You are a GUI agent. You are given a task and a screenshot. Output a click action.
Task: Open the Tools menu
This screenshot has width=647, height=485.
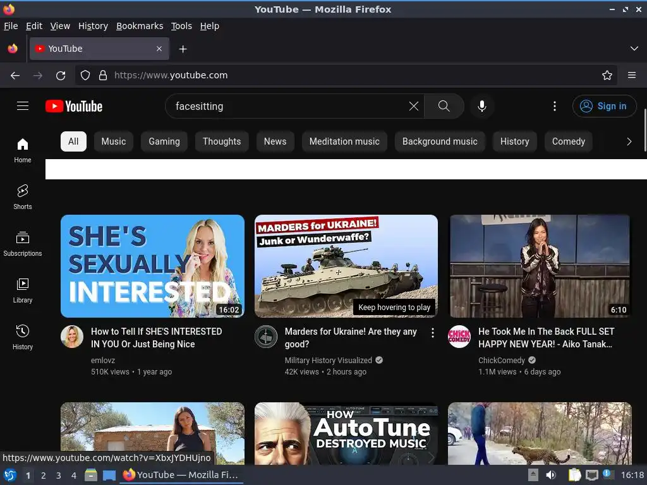tap(181, 26)
